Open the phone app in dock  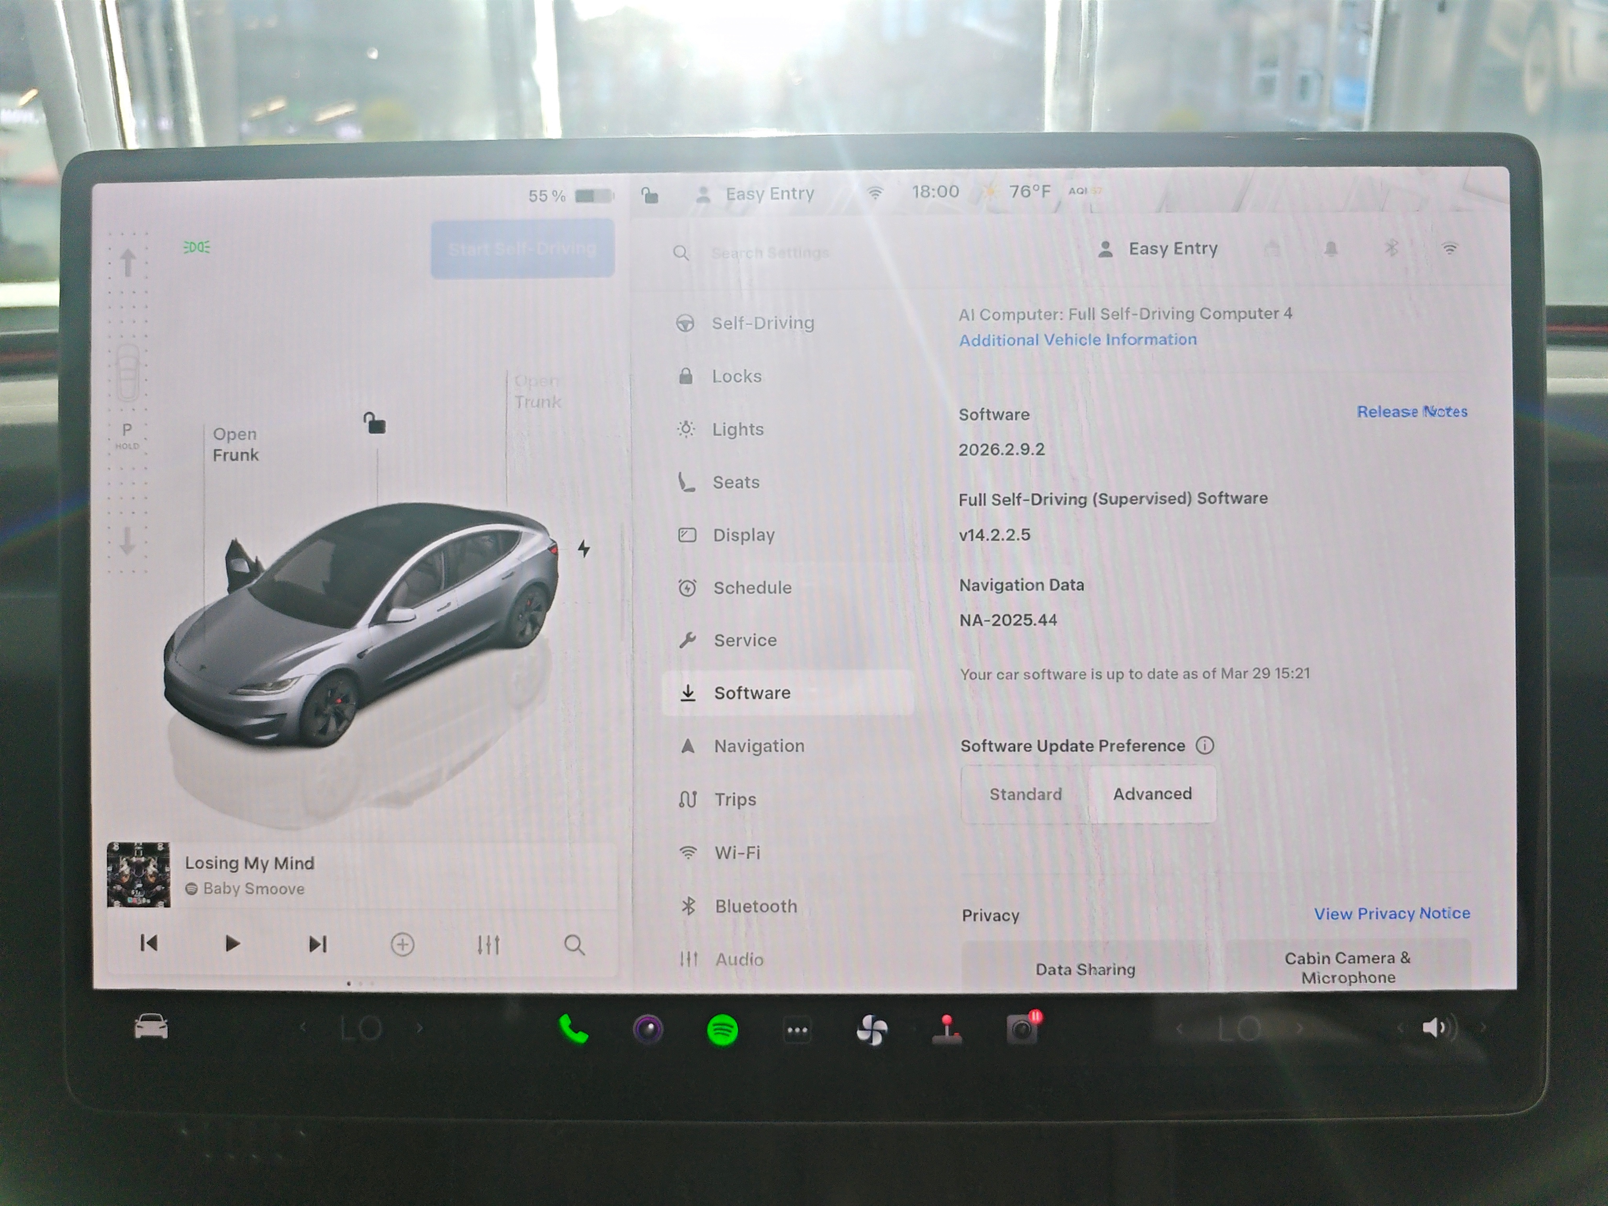pyautogui.click(x=573, y=1029)
